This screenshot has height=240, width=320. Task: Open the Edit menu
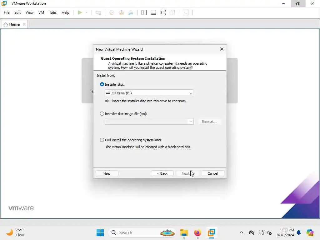pyautogui.click(x=17, y=12)
